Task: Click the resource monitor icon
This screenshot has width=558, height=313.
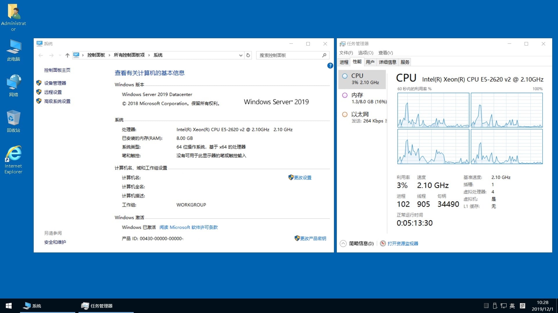Action: point(383,243)
